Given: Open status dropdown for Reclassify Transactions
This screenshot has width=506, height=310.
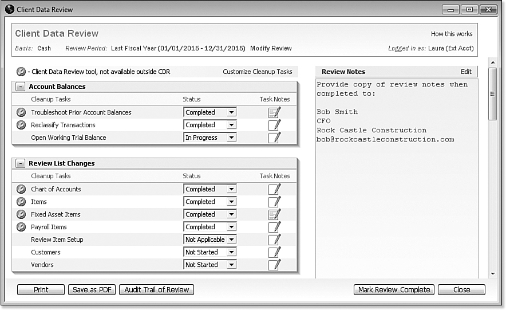Looking at the screenshot, I should tap(231, 125).
